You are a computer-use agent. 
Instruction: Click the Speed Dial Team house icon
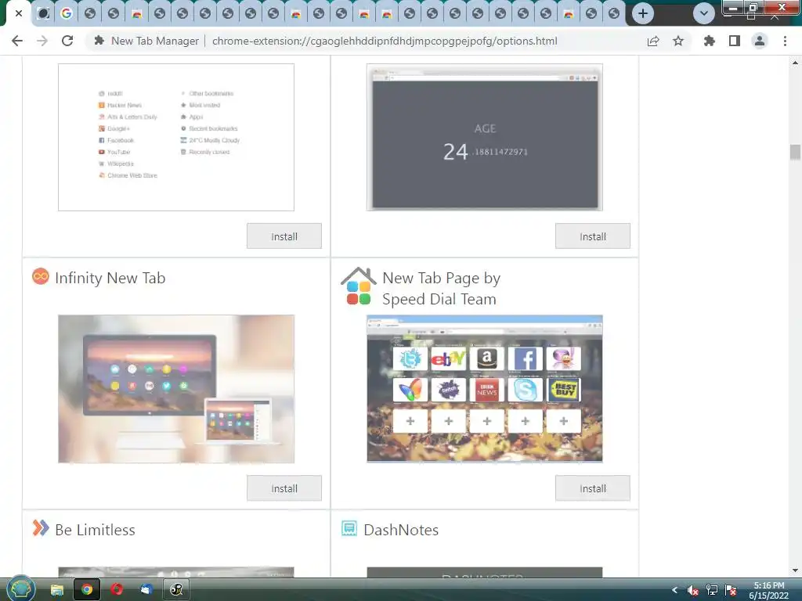(x=359, y=286)
